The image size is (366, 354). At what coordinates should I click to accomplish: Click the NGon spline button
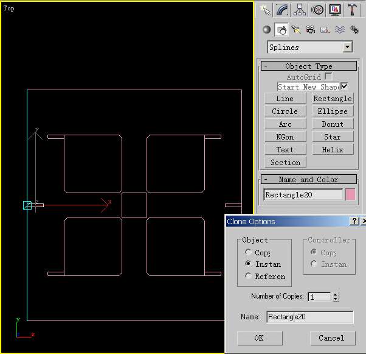tap(285, 137)
